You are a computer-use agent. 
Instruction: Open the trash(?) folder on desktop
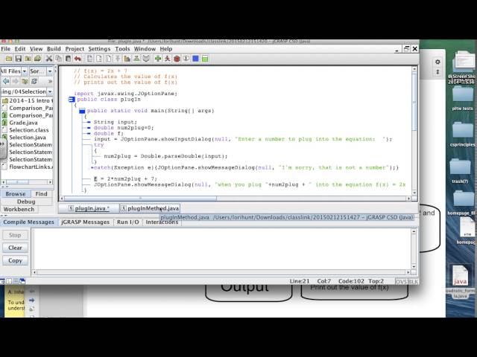[460, 168]
